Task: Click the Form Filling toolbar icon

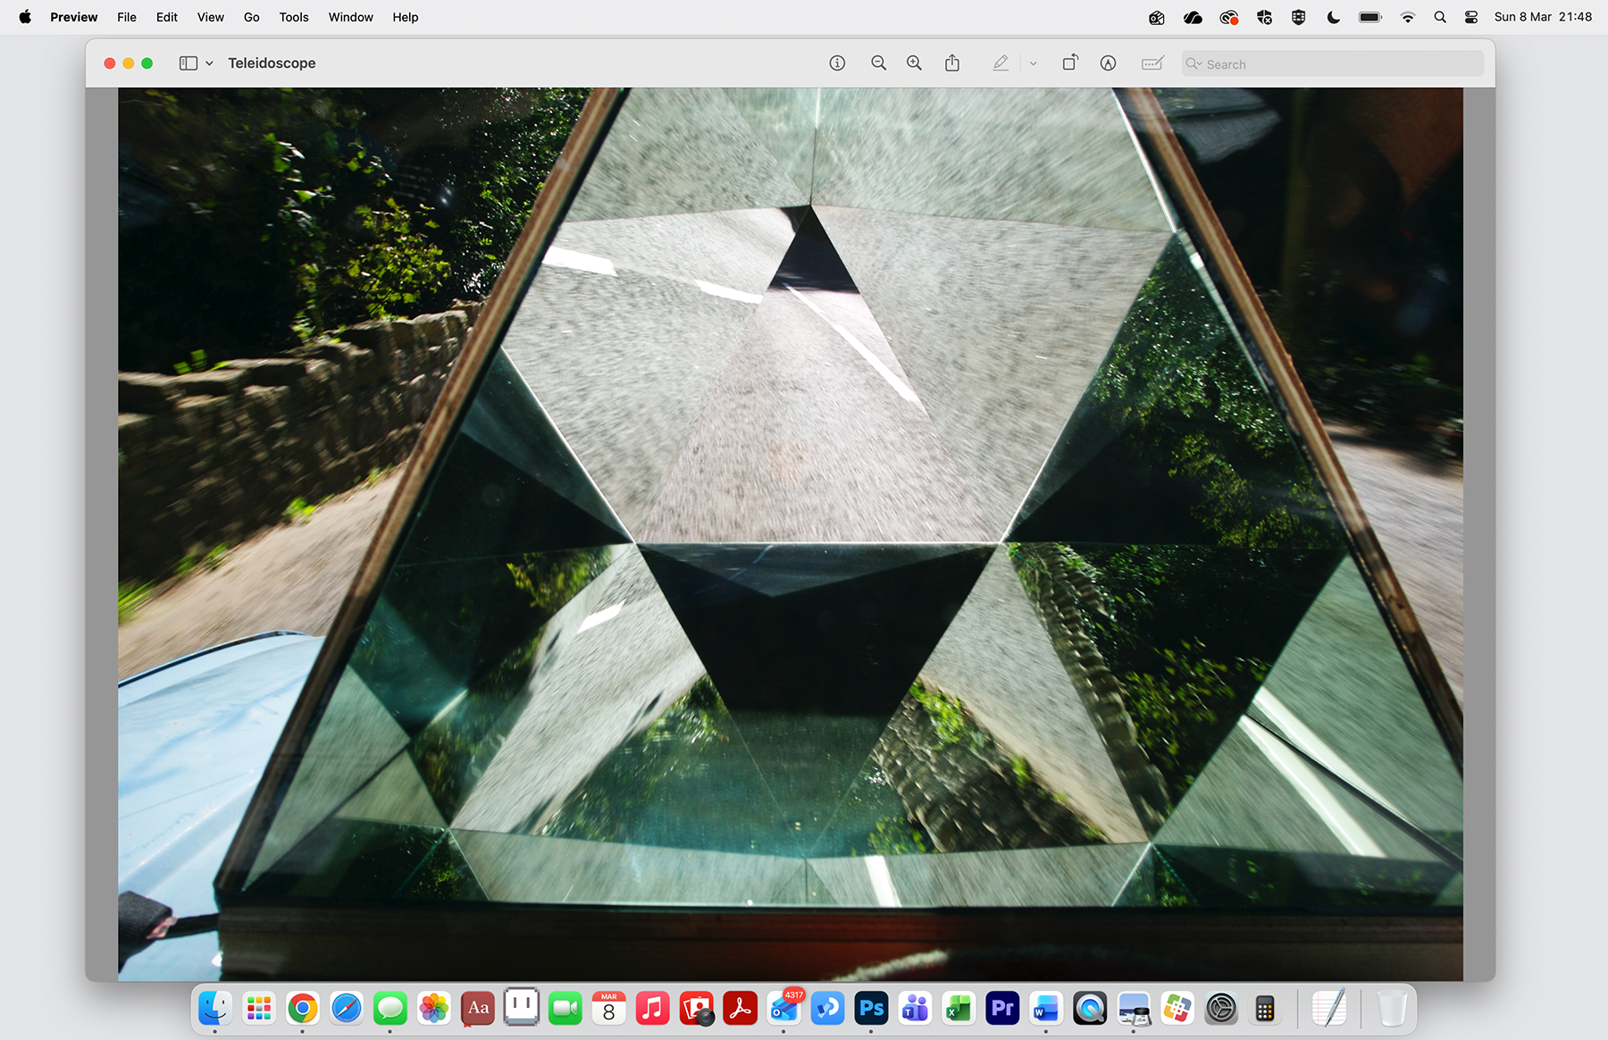Action: point(1152,63)
